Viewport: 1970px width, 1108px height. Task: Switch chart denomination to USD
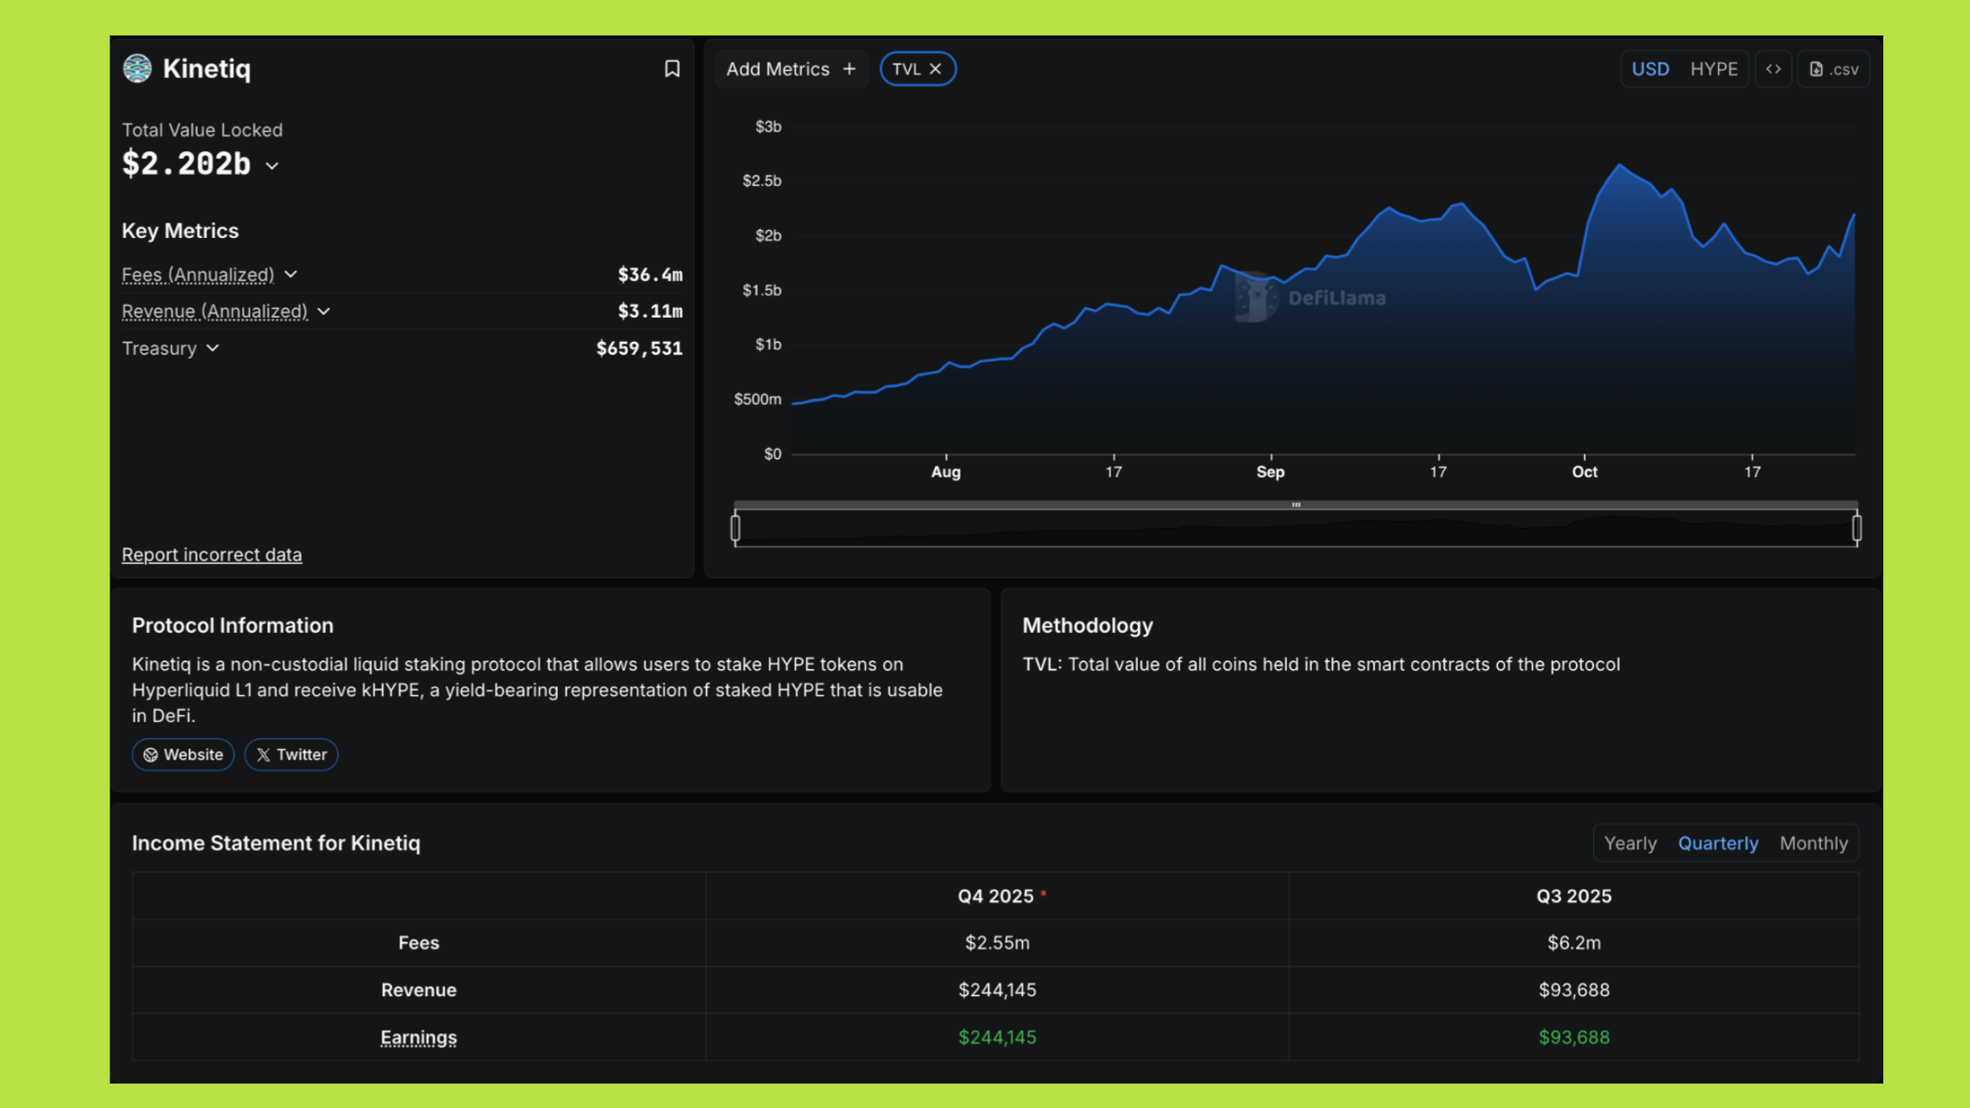click(1650, 69)
